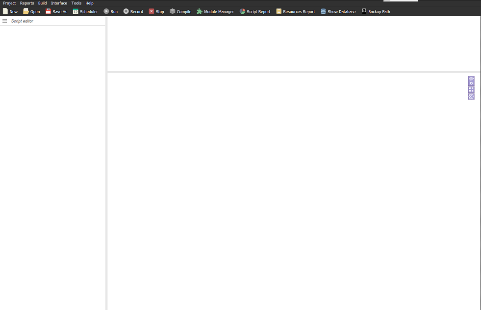
Task: Open the purple gear settings icon
Action: pos(471,97)
